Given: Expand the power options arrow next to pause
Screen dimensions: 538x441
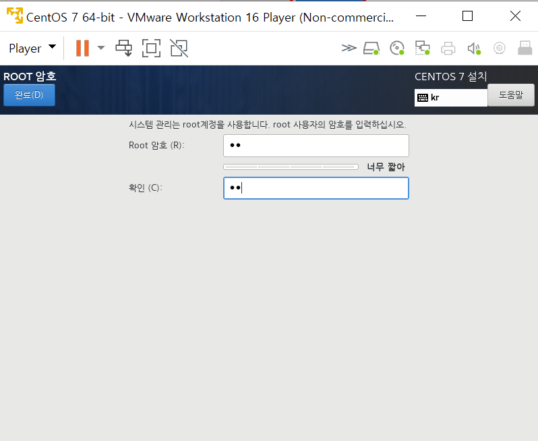Looking at the screenshot, I should [101, 48].
